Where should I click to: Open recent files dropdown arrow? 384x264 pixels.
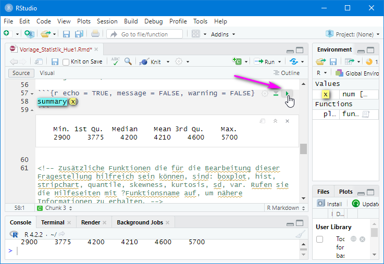tap(54, 34)
